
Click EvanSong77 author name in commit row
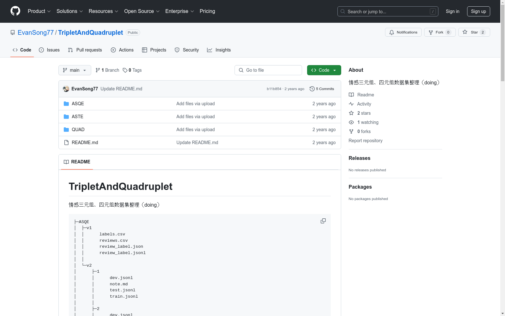(x=85, y=89)
